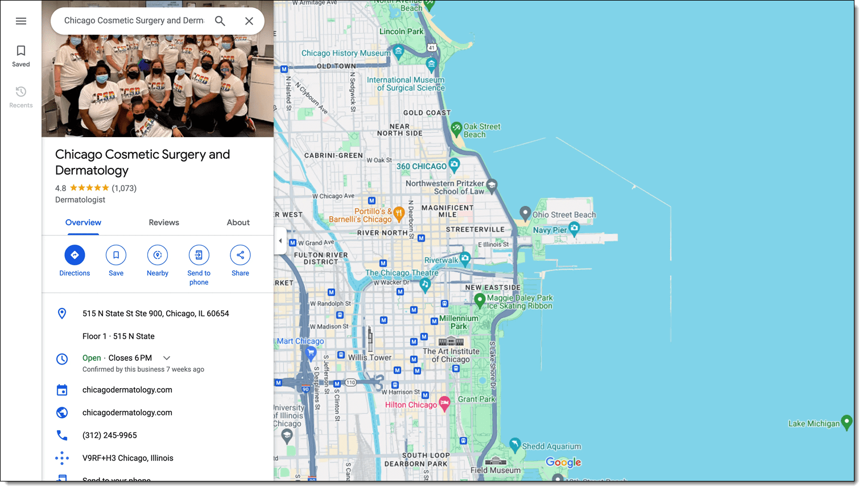Save this place to a list
Screen dimensions: 863x490
pos(116,256)
